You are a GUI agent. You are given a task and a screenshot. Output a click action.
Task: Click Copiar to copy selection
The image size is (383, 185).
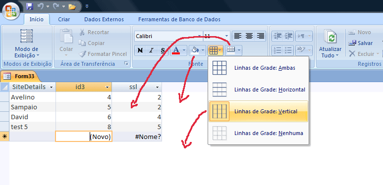(x=92, y=43)
